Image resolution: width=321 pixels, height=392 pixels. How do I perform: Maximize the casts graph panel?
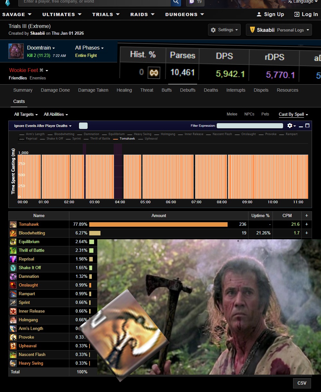307,126
